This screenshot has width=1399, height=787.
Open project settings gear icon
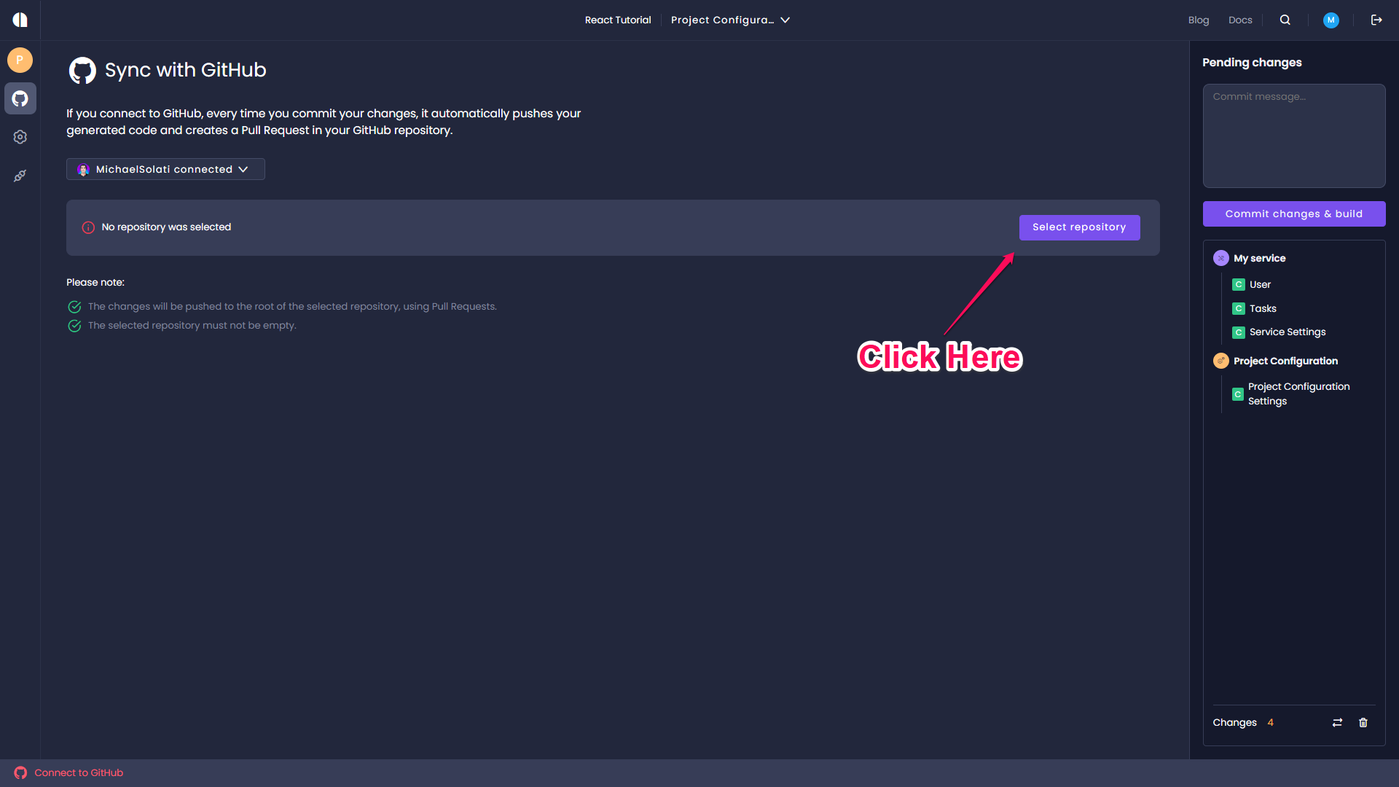pyautogui.click(x=20, y=137)
